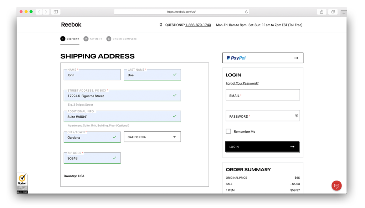Click the Country: USA text

point(74,176)
